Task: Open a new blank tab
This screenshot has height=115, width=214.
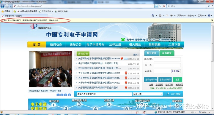Action: tap(50, 16)
